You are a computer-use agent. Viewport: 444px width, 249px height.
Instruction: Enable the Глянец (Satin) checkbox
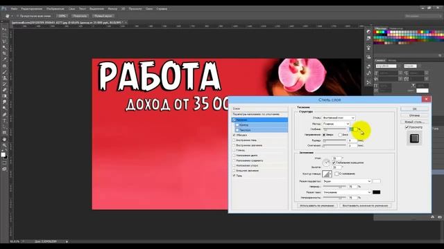234,151
